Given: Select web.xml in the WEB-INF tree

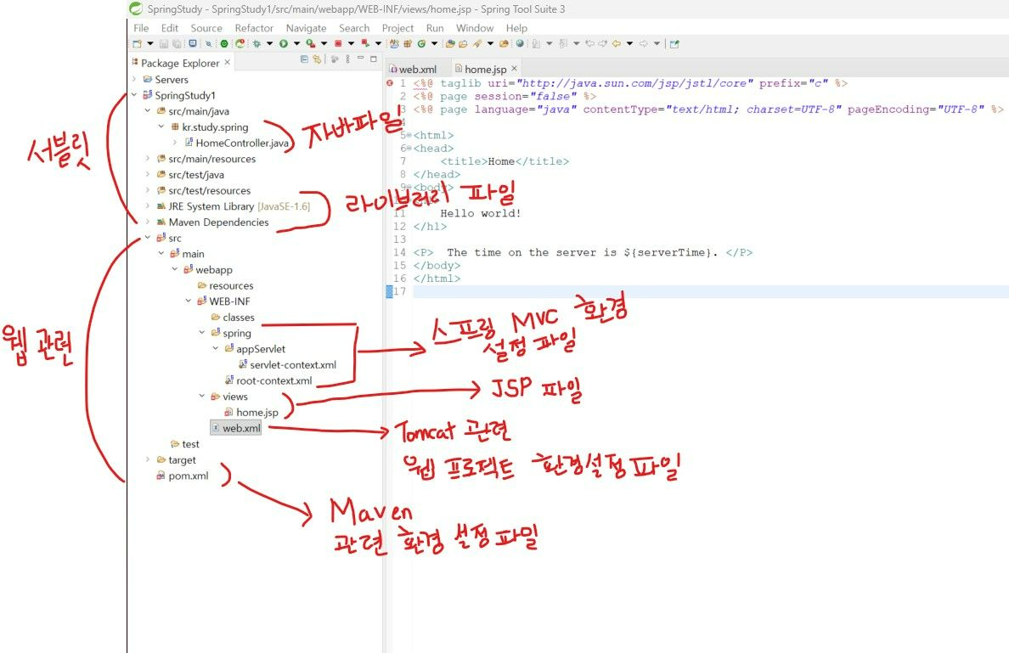Looking at the screenshot, I should (236, 428).
